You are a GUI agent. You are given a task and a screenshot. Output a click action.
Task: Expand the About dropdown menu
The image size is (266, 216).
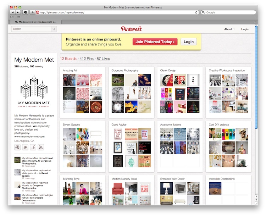point(229,29)
